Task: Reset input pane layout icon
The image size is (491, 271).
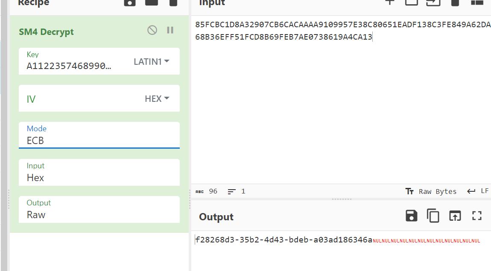Action: click(x=476, y=3)
